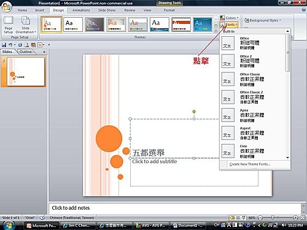Switch to Normal view button in status bar
The width and height of the screenshot is (307, 230).
(x=232, y=218)
